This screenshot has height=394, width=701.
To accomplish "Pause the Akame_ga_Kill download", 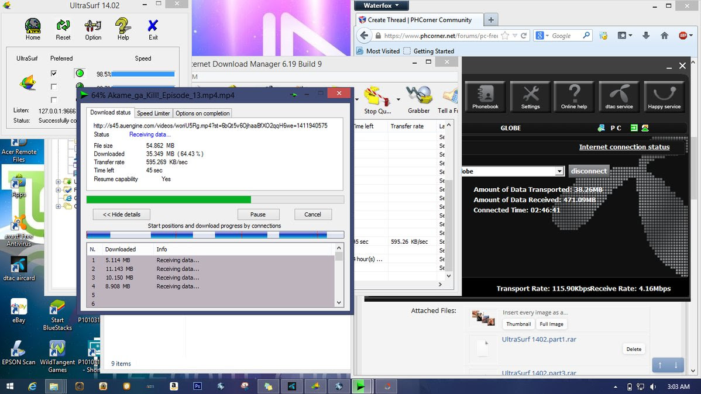I will pos(258,215).
